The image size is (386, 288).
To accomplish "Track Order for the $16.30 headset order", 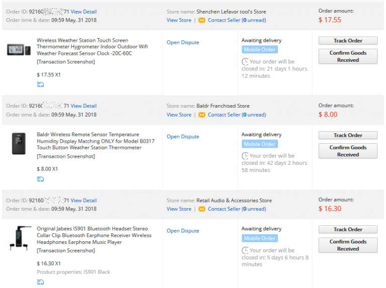I will 348,229.
